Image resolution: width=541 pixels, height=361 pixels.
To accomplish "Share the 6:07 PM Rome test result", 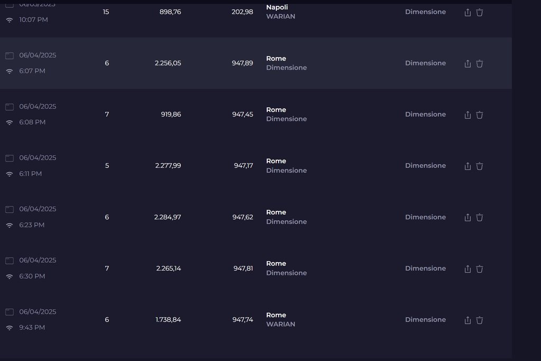I will pos(468,63).
